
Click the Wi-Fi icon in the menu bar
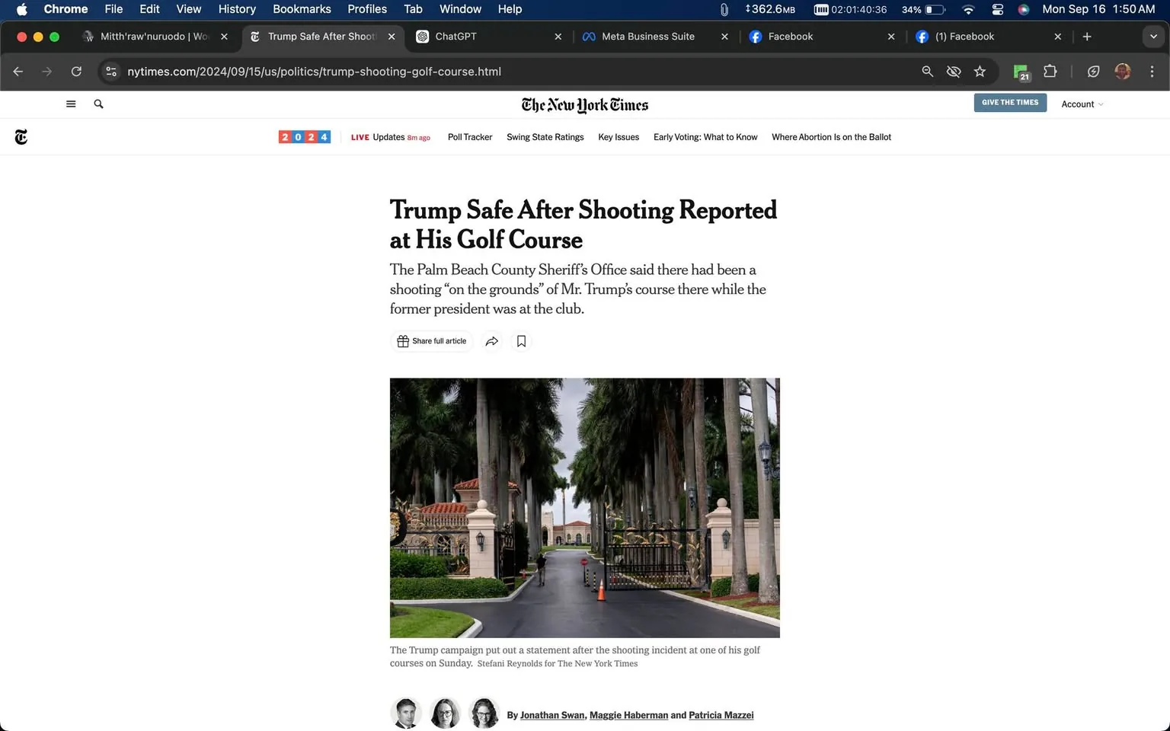click(967, 9)
